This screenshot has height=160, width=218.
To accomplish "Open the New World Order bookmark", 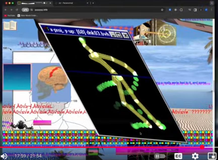I will coord(27,16).
